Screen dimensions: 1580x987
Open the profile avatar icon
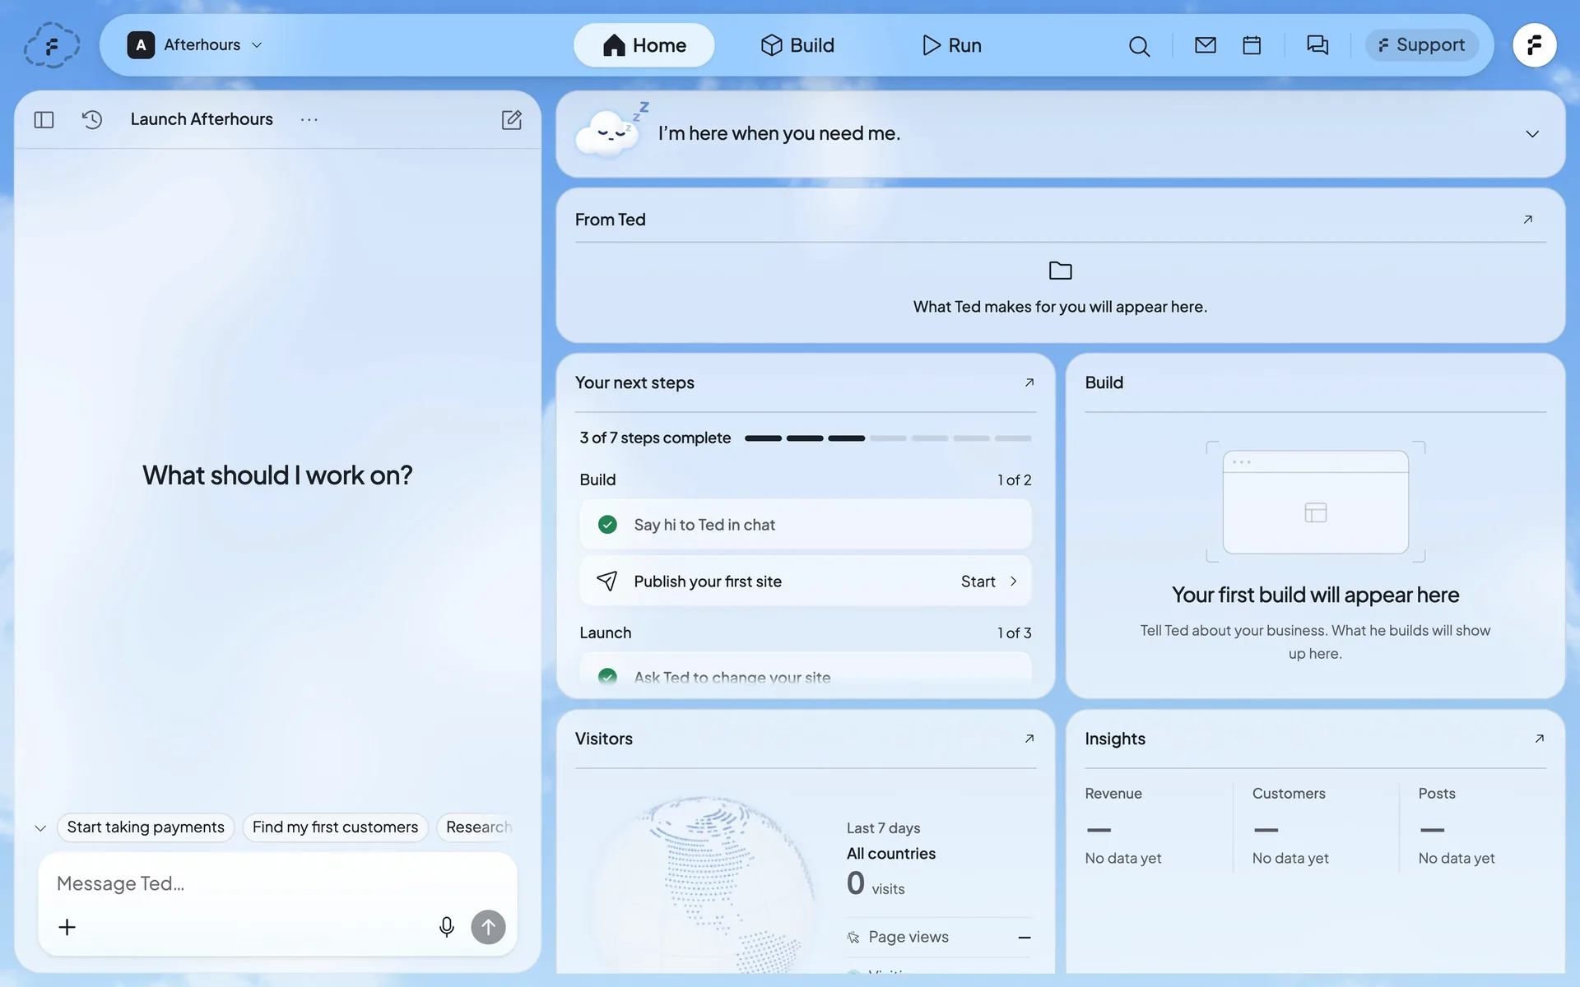[x=1534, y=45]
